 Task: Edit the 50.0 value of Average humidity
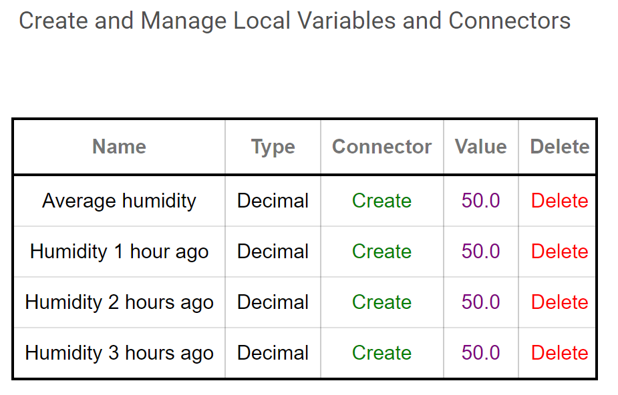point(480,201)
